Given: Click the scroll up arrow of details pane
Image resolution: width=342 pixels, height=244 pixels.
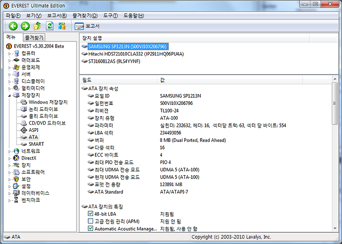Looking at the screenshot, I should pos(335,79).
